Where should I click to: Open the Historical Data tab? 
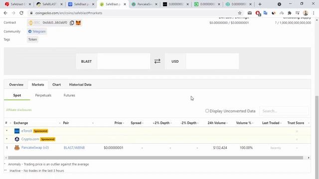pos(80,85)
